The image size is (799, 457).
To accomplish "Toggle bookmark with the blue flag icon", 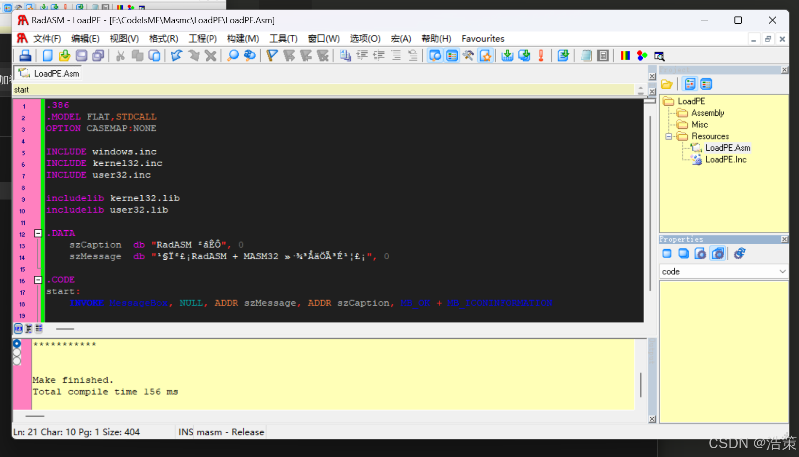I will pyautogui.click(x=272, y=56).
